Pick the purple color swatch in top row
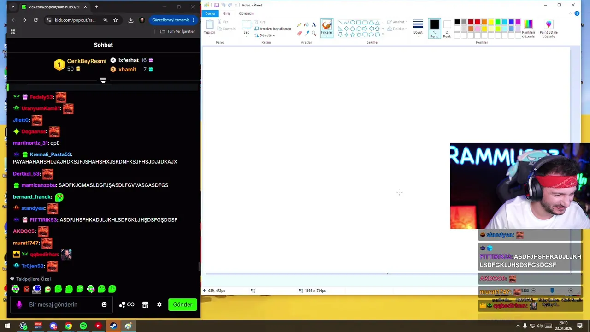590x332 pixels. (x=518, y=22)
